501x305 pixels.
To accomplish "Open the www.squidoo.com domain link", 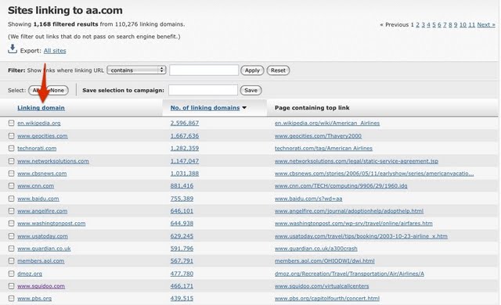I will click(x=41, y=286).
